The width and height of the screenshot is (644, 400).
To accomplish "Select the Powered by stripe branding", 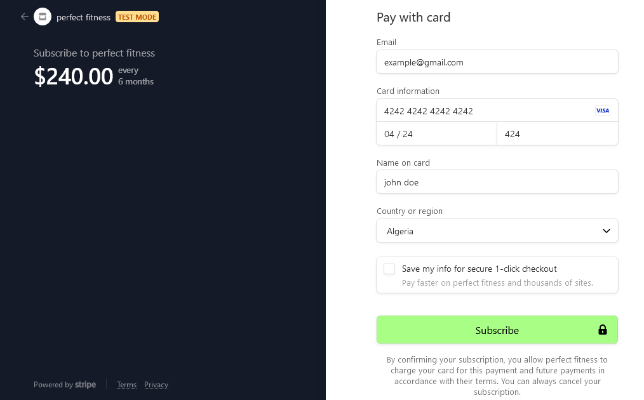I will coord(64,385).
